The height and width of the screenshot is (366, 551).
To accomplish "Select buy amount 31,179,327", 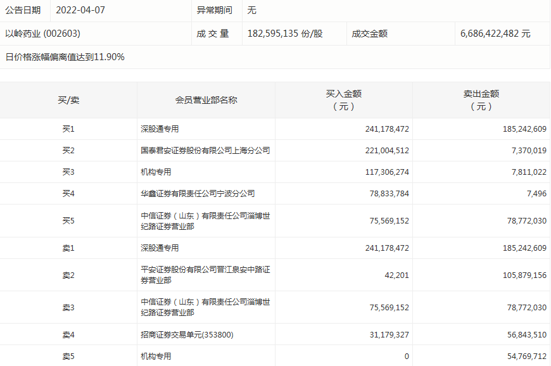I will (389, 335).
